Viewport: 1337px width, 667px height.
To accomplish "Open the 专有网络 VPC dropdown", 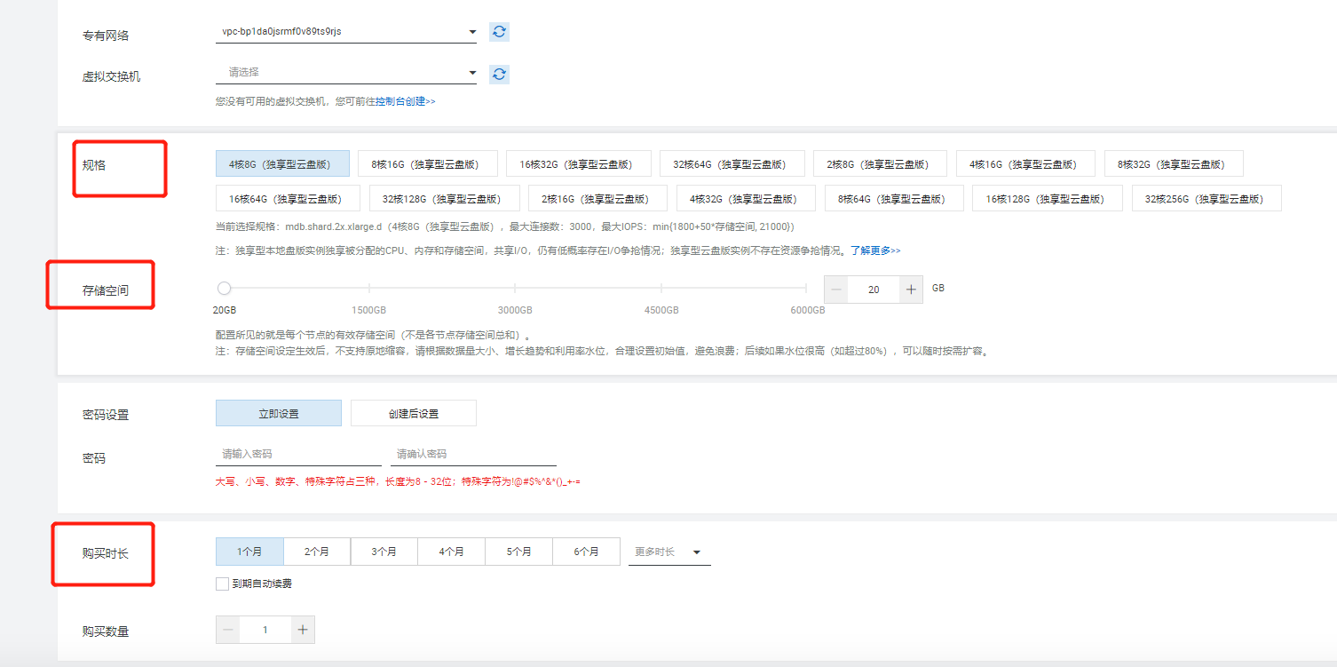I will tap(346, 32).
